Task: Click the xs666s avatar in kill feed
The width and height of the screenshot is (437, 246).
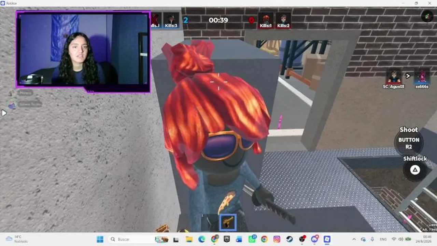Action: coord(422,76)
